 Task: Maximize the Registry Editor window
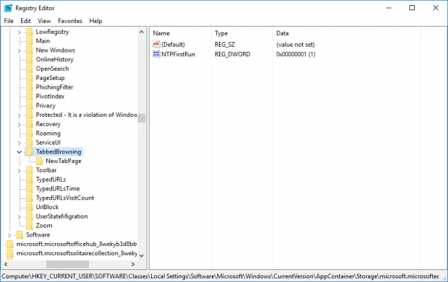(412, 8)
